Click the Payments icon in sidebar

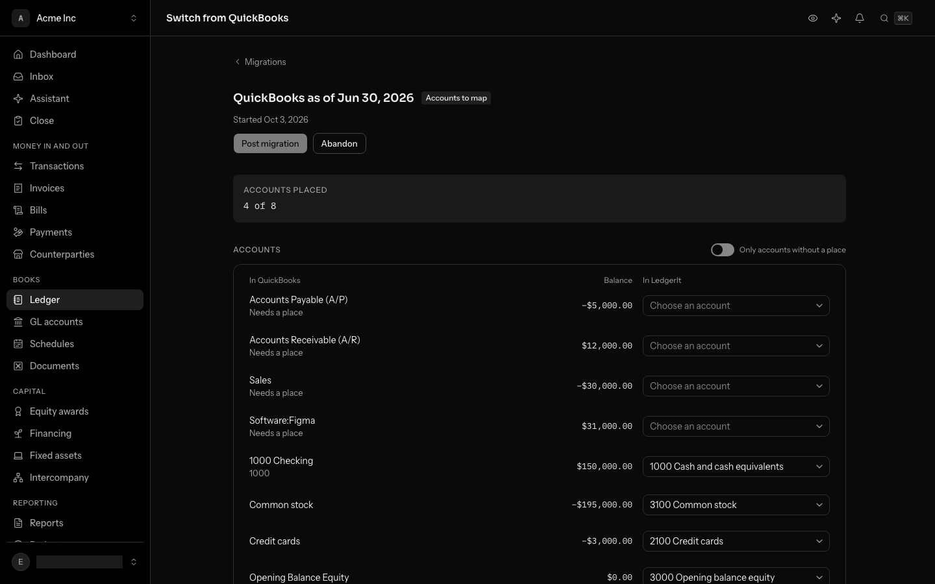pyautogui.click(x=18, y=232)
